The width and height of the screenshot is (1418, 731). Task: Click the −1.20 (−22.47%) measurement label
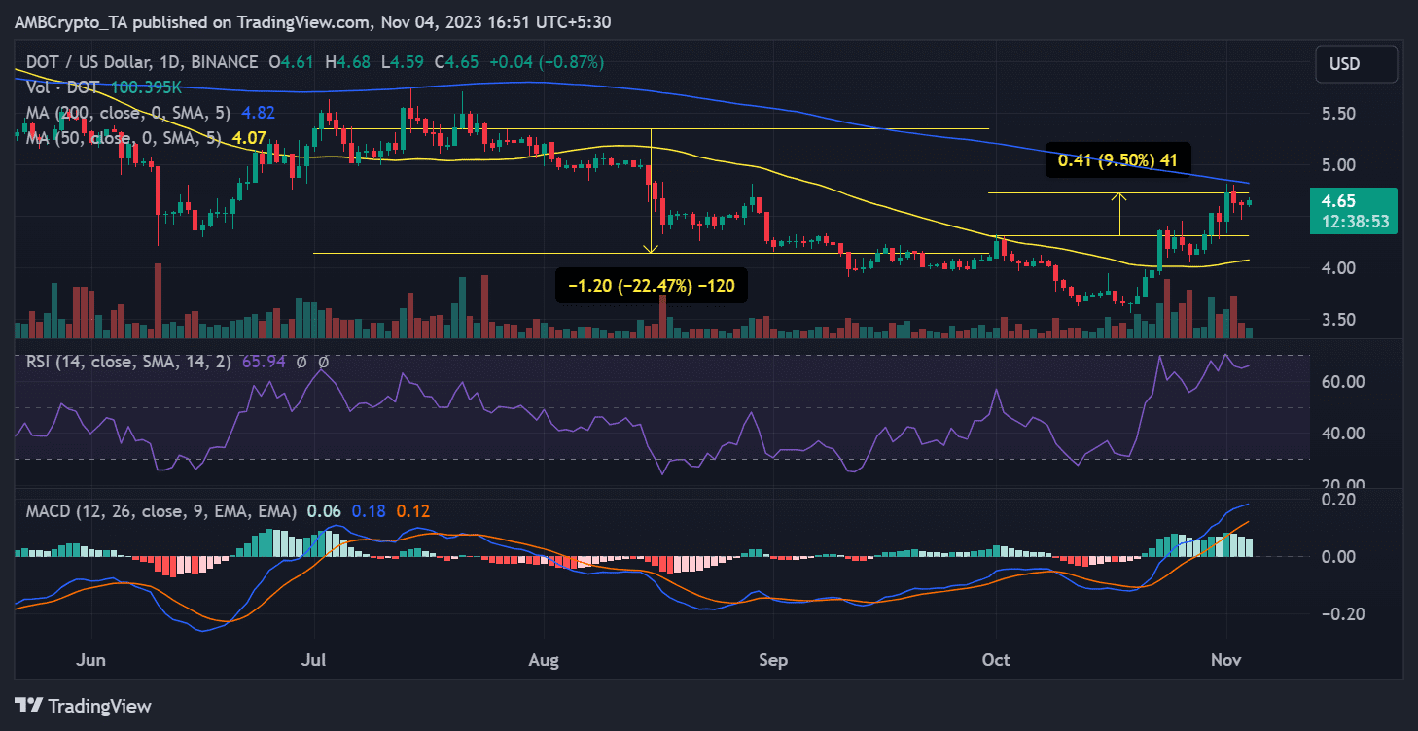pos(651,286)
